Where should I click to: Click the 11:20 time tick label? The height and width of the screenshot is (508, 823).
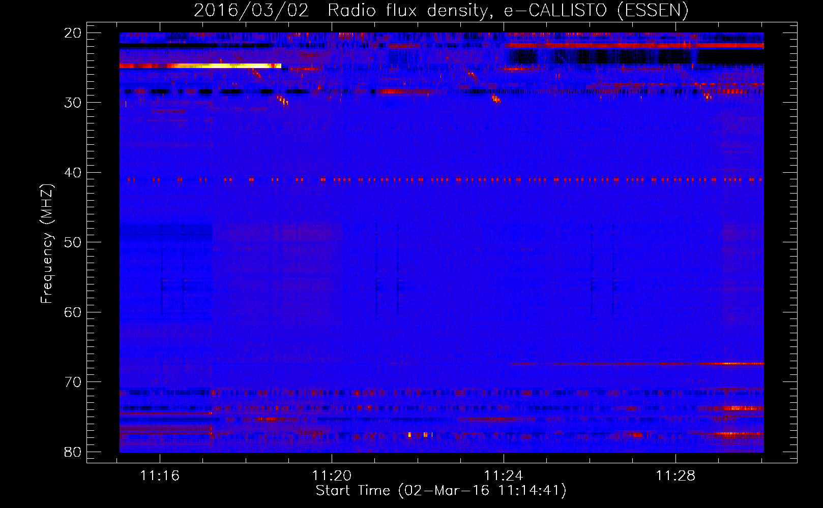[332, 475]
